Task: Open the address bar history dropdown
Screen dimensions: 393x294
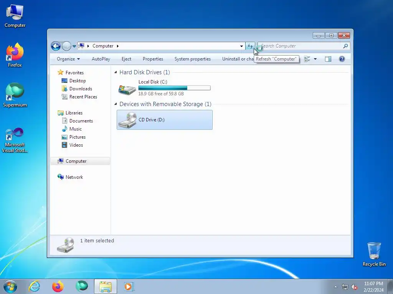Action: [241, 46]
